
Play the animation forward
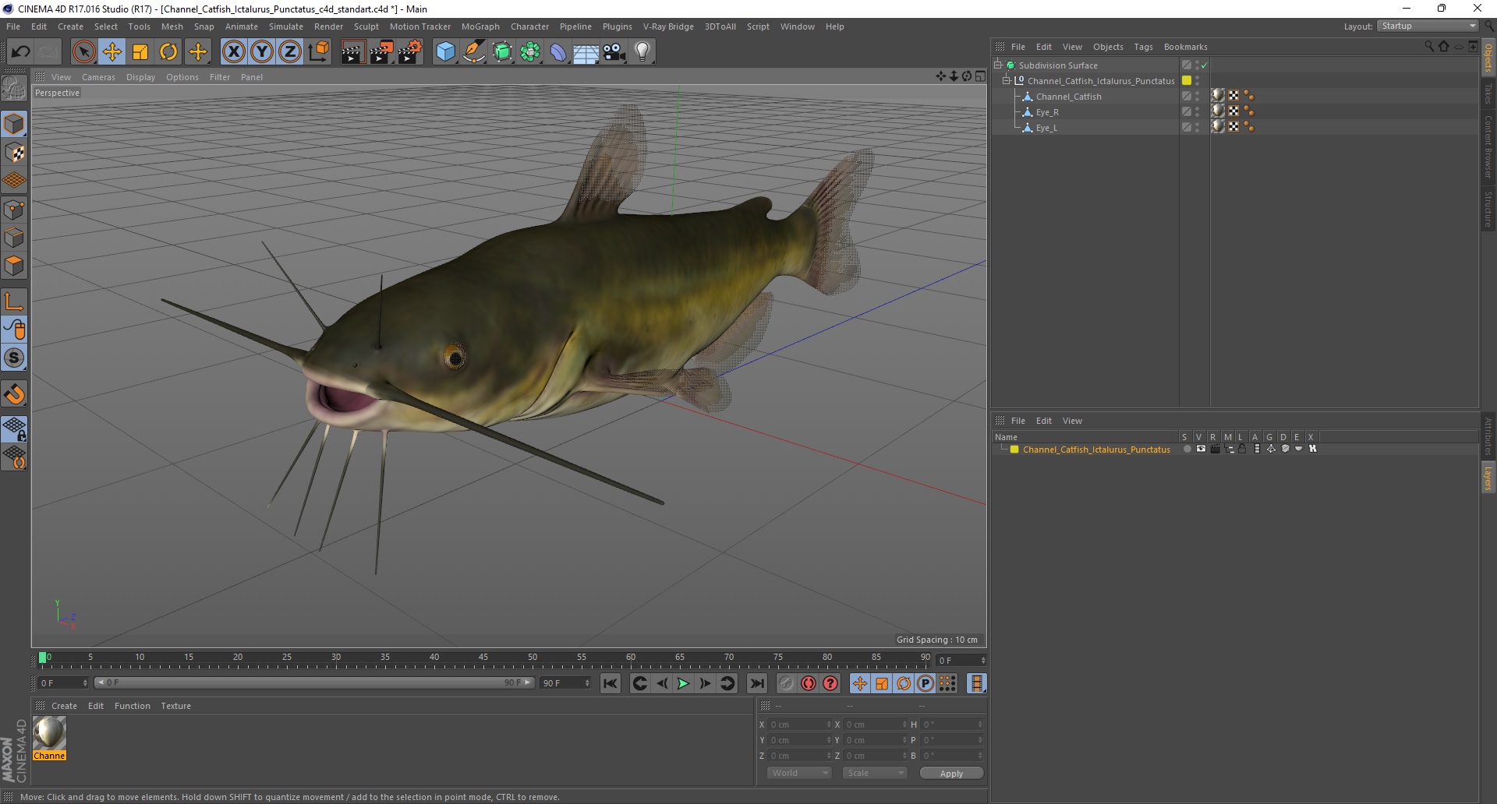[x=683, y=683]
